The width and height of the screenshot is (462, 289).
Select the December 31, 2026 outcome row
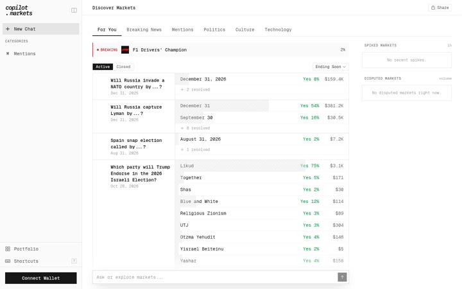tap(262, 79)
